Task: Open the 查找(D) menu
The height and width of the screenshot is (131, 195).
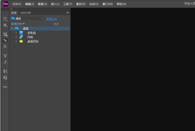Action: (81, 4)
